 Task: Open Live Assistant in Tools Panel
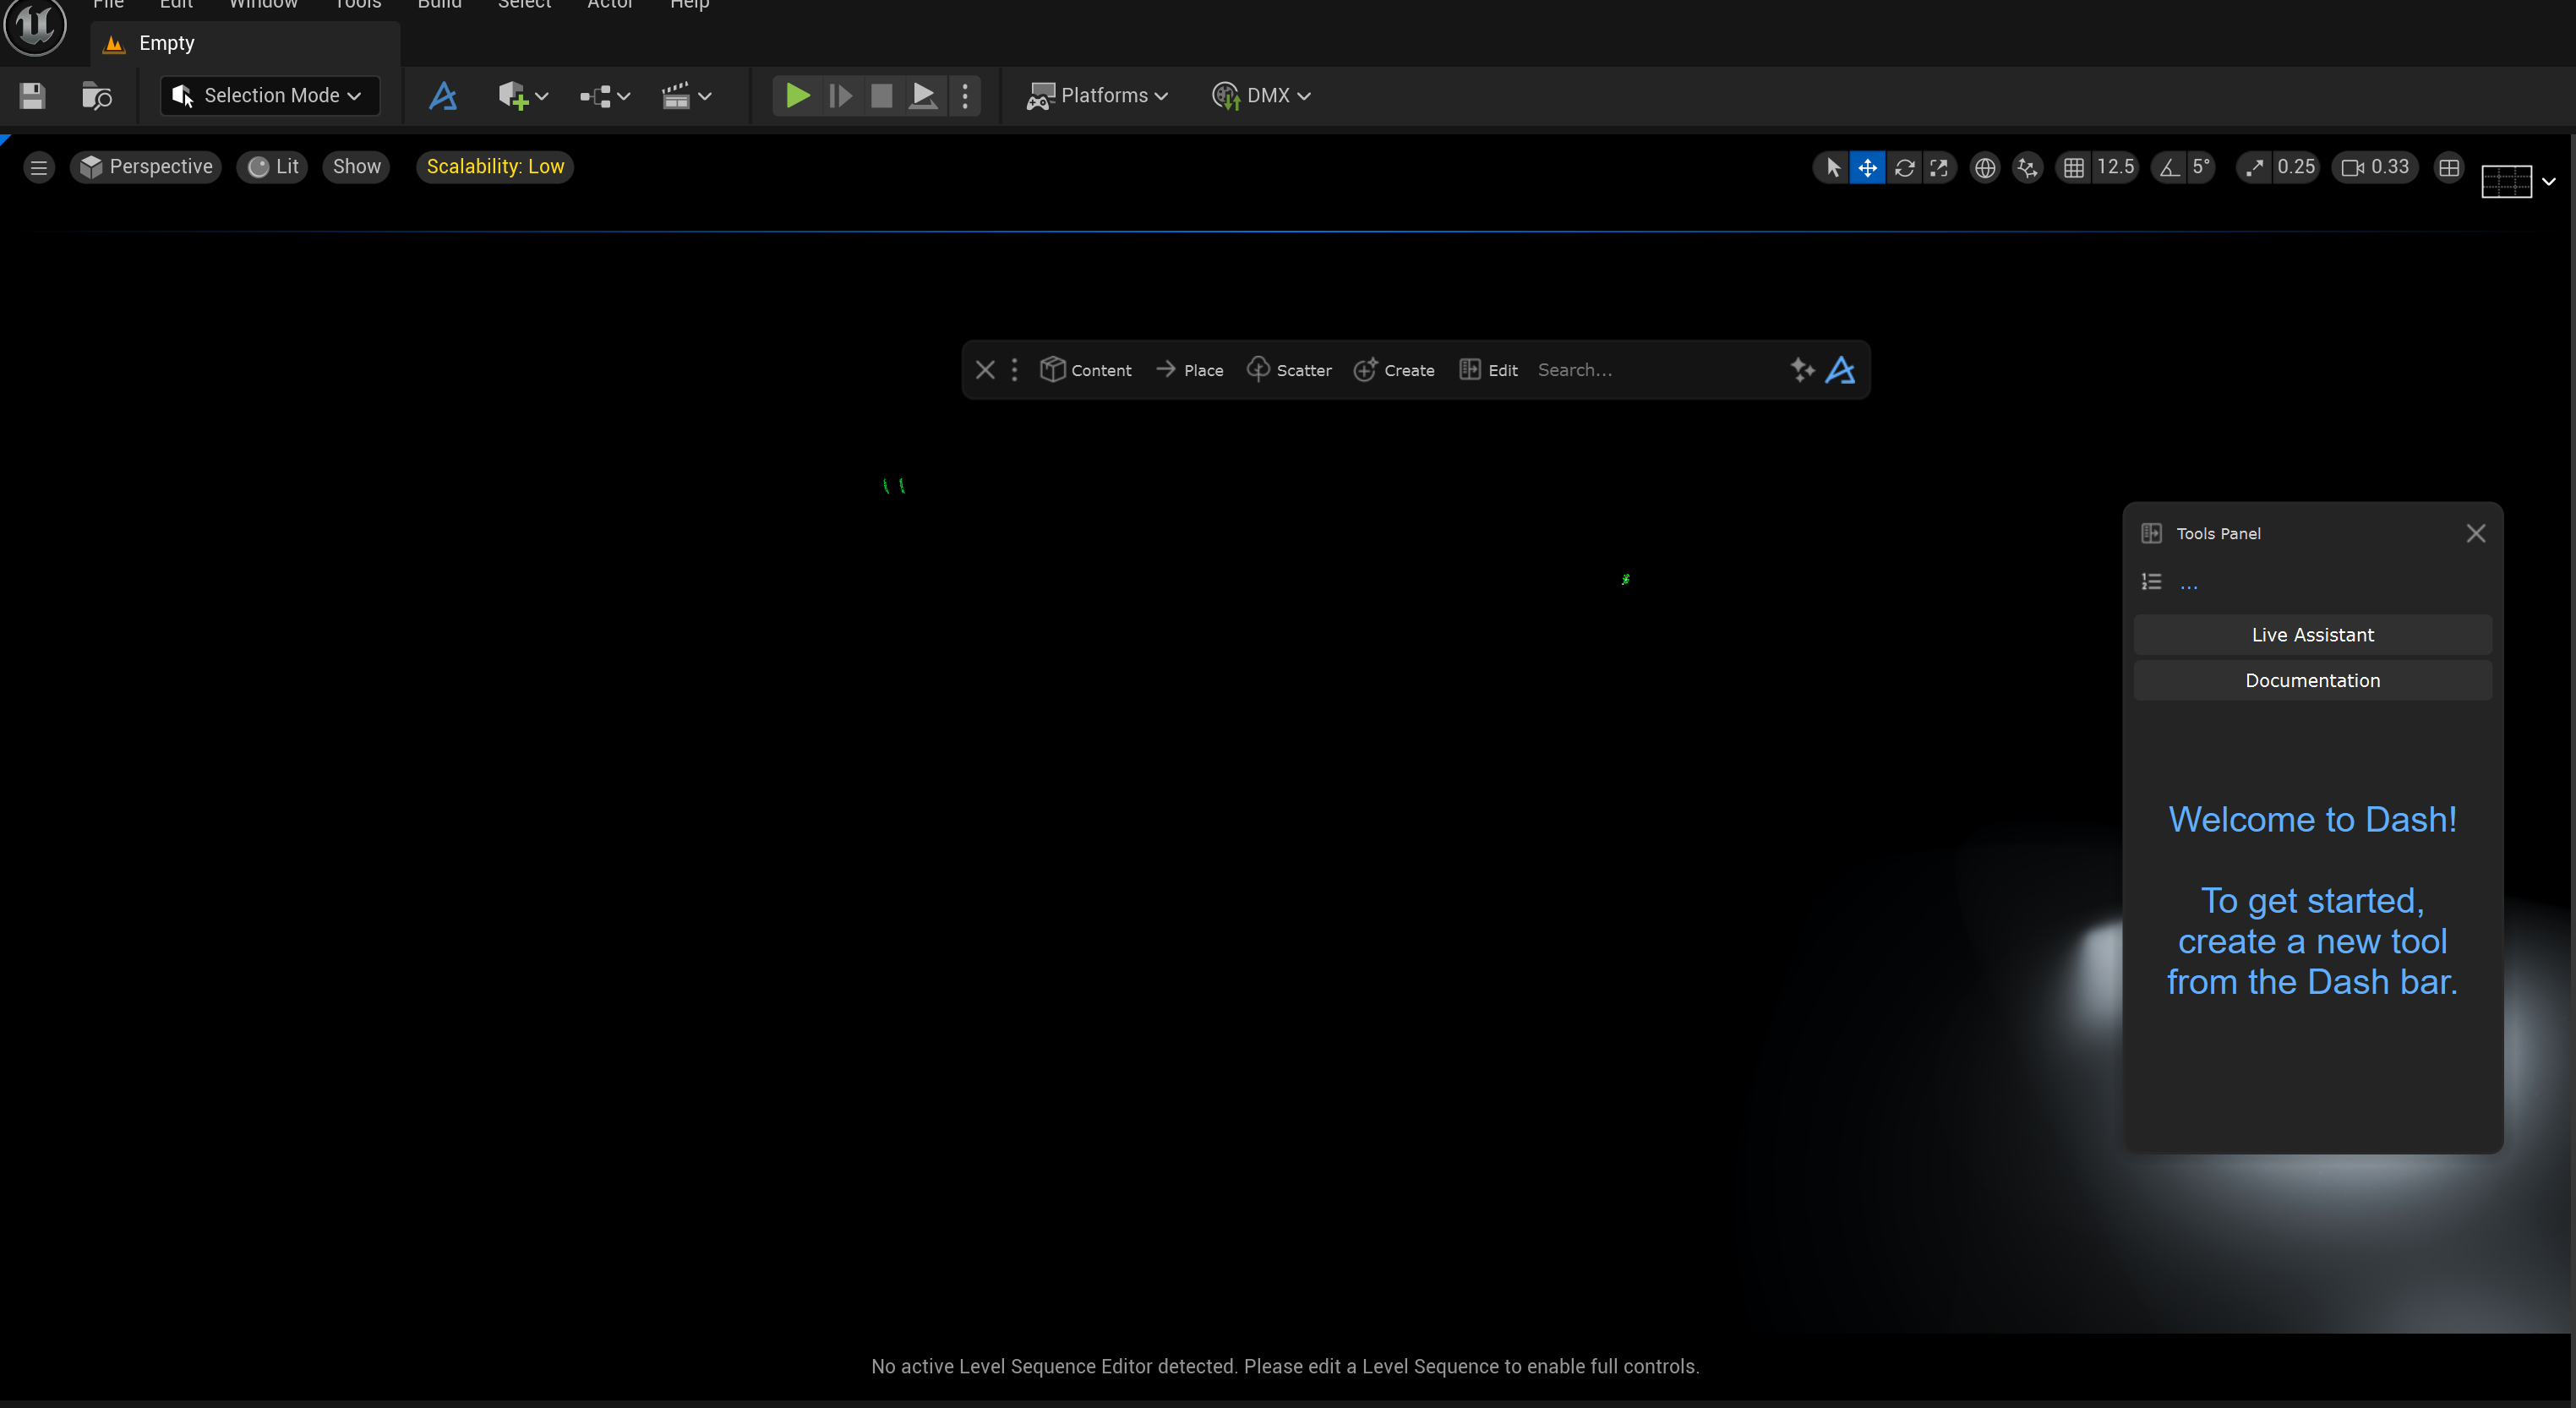tap(2313, 634)
